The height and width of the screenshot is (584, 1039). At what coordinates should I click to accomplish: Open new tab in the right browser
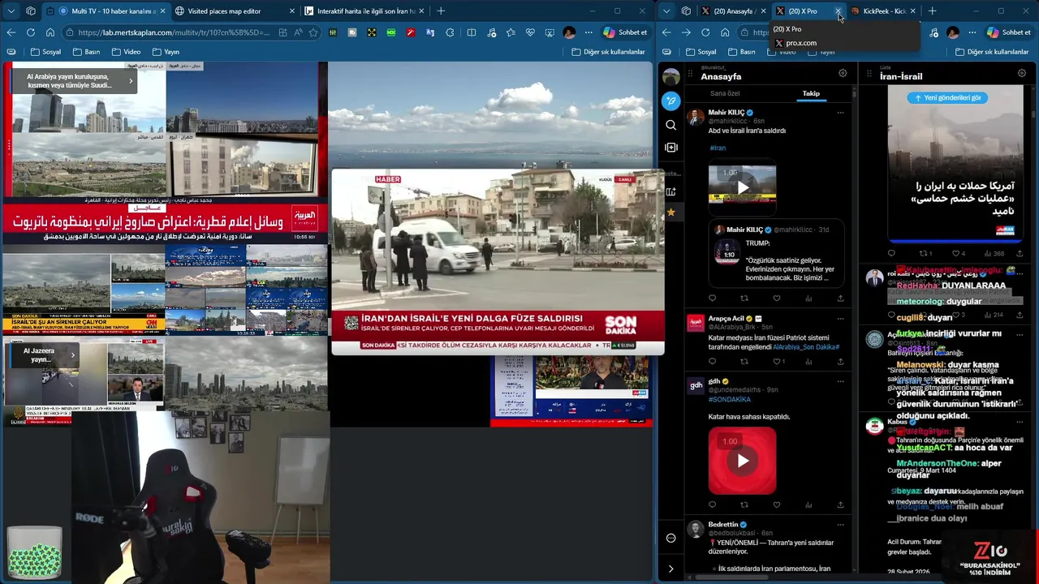[932, 11]
